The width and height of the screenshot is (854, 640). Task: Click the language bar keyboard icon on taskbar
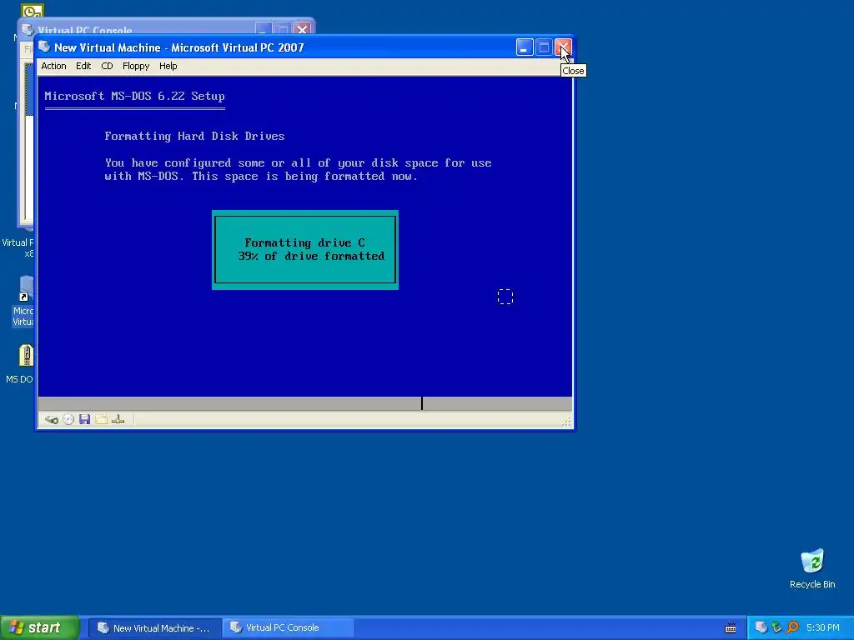coord(731,628)
